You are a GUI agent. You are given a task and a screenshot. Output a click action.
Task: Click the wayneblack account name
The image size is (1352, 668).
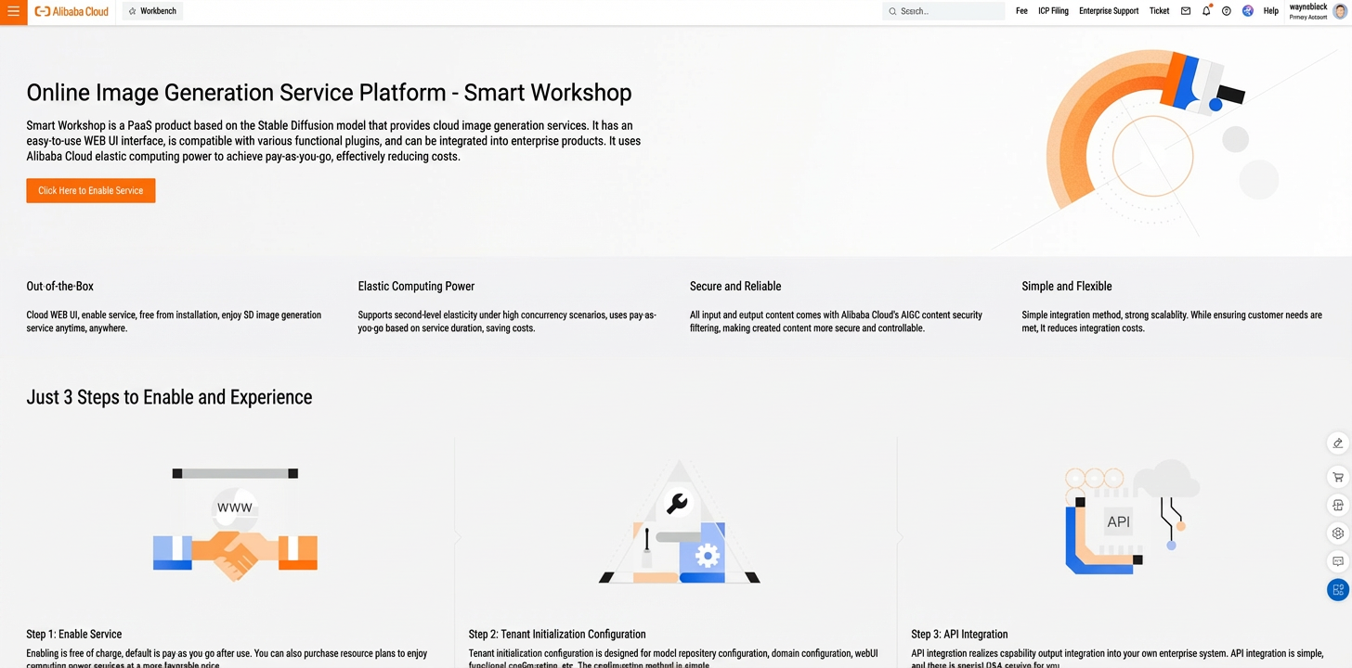tap(1308, 7)
